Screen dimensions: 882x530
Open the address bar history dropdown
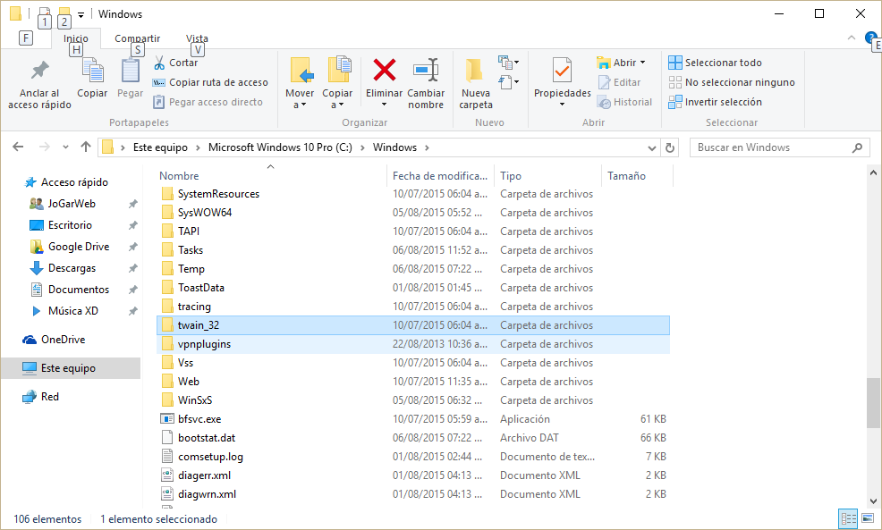[x=652, y=147]
